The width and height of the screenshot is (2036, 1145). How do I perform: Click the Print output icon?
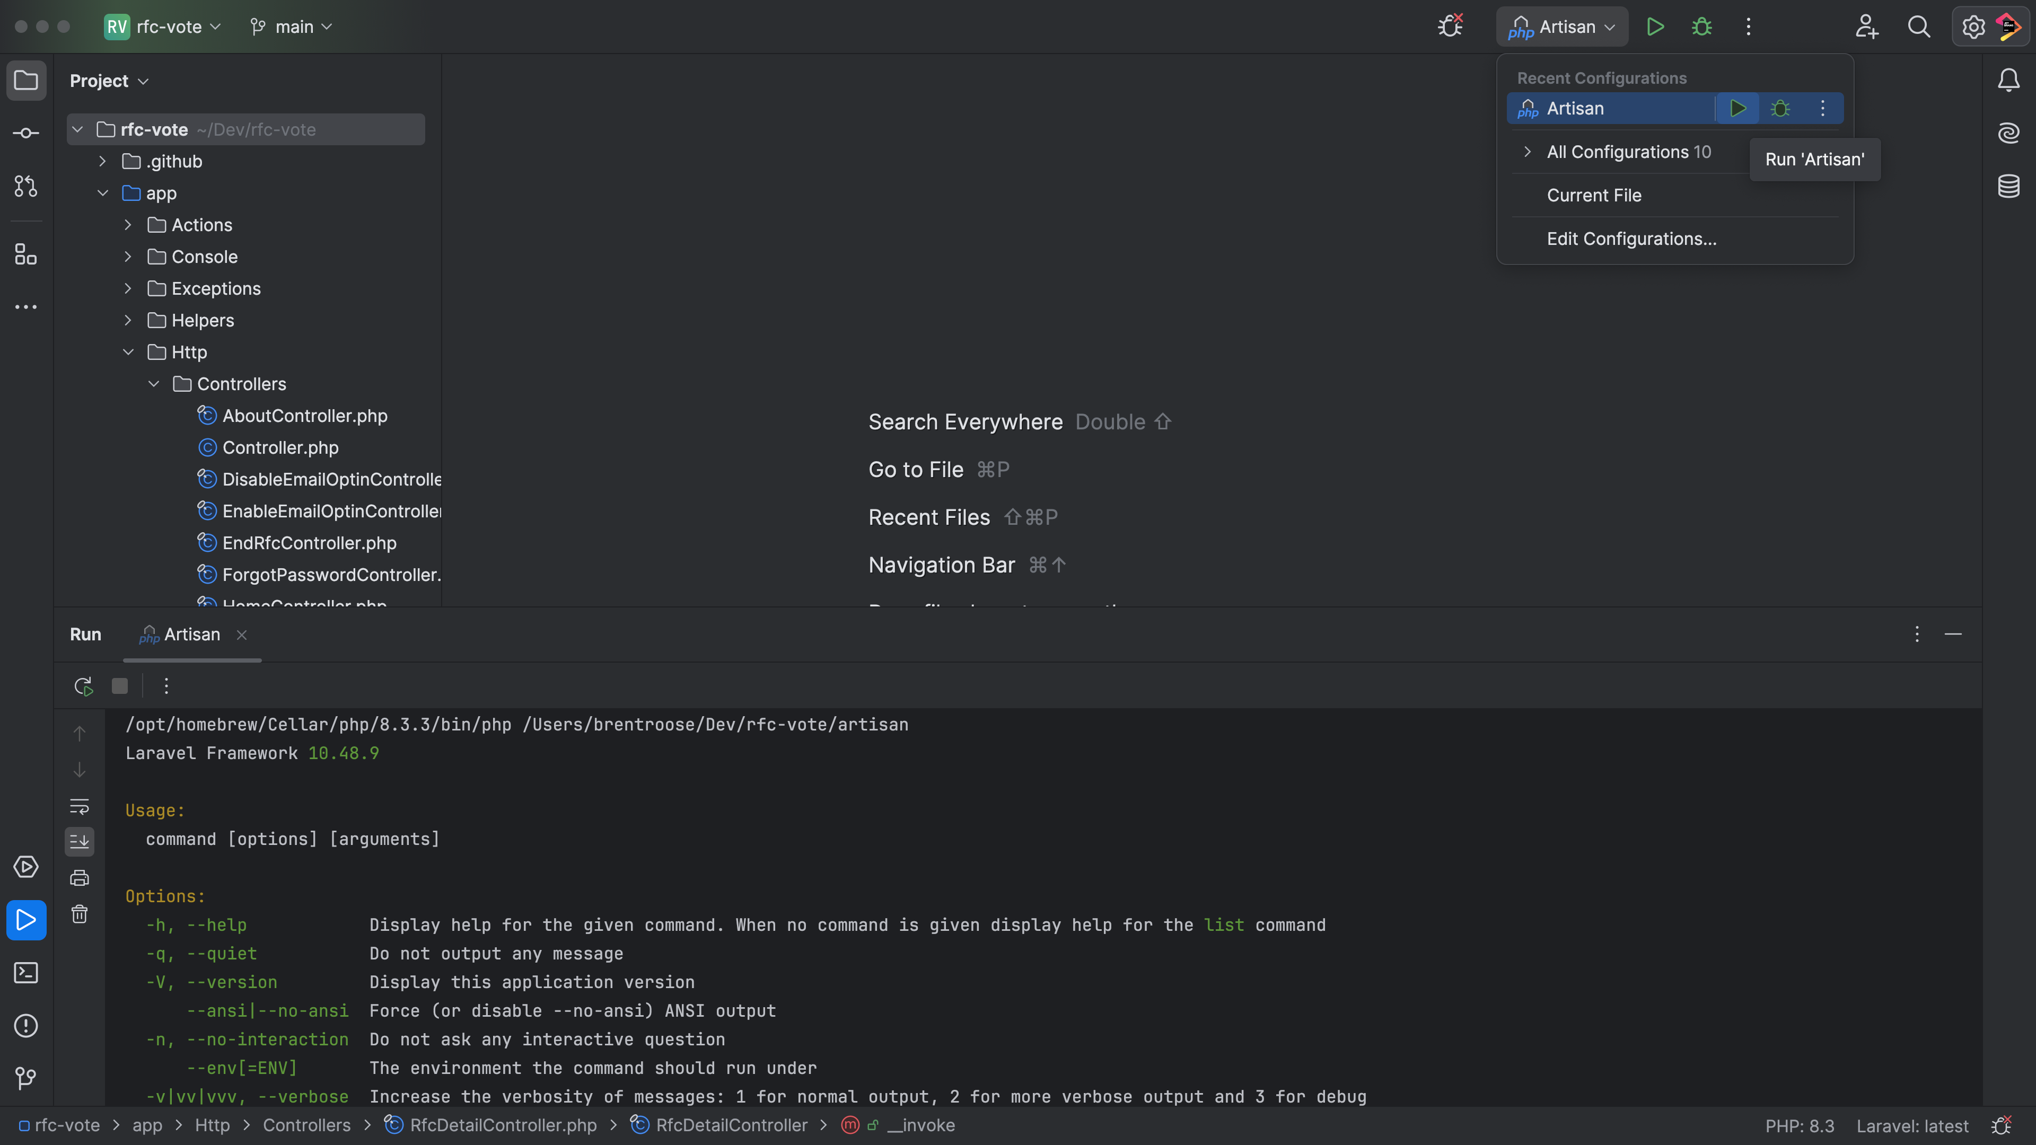(x=79, y=878)
